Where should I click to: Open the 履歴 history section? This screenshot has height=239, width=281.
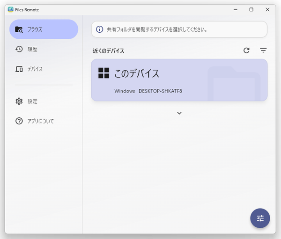click(x=44, y=49)
